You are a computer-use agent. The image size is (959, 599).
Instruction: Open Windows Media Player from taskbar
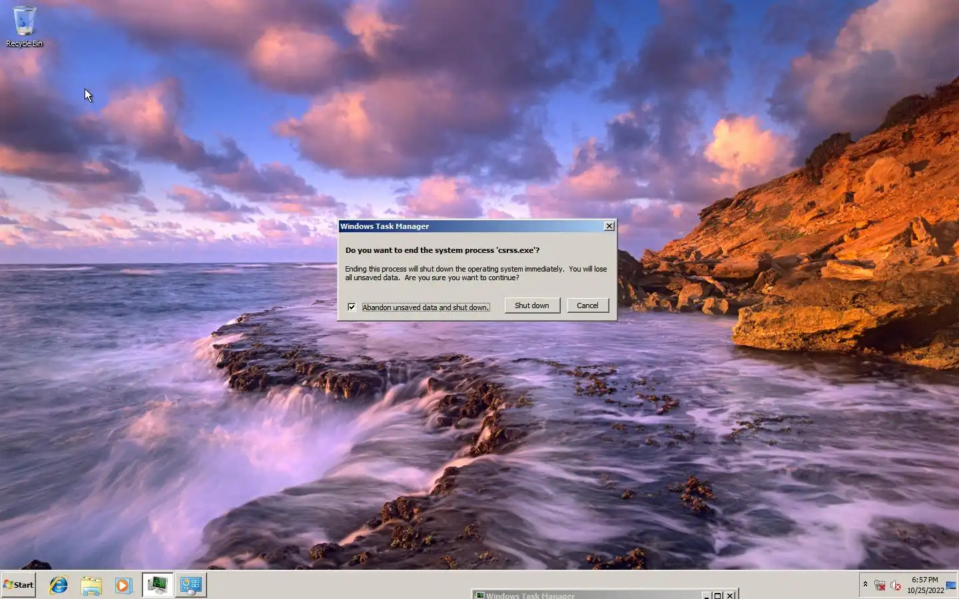(x=123, y=585)
